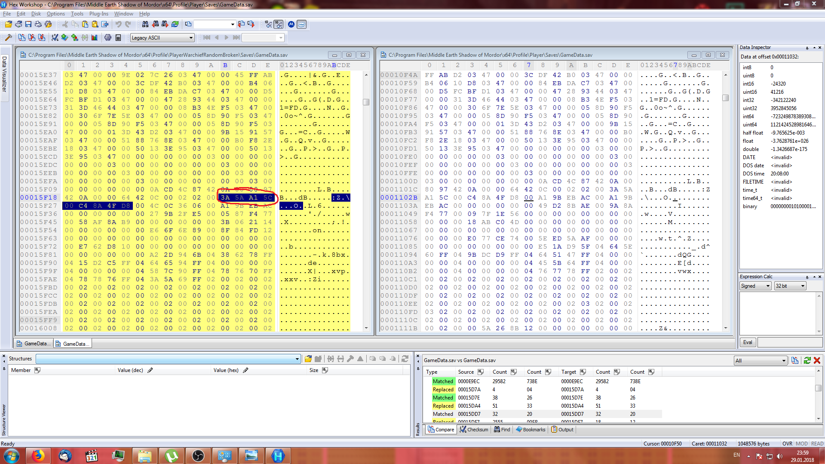Save the file using the floppy disk icon
The width and height of the screenshot is (825, 464).
pyautogui.click(x=28, y=25)
